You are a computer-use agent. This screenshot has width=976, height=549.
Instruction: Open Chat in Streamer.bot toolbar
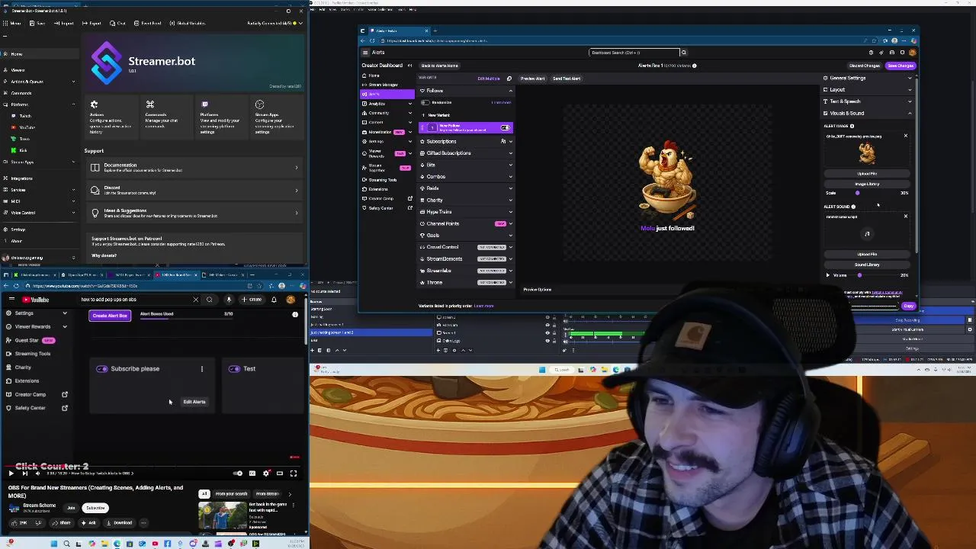tap(117, 23)
